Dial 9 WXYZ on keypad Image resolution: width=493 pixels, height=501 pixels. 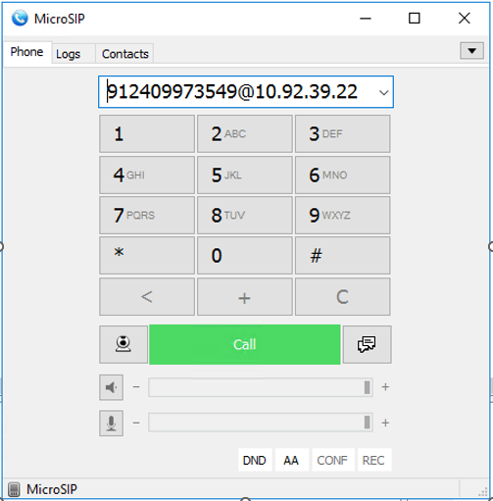[x=342, y=215]
